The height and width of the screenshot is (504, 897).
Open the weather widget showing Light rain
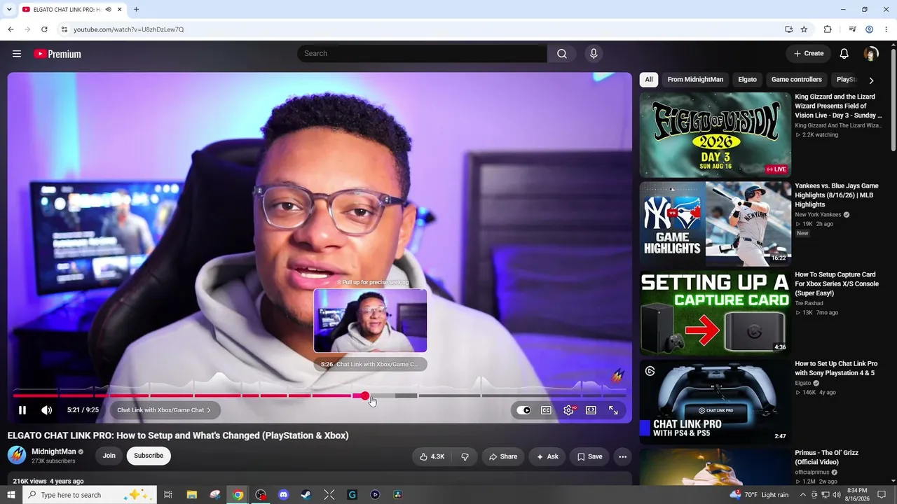[x=759, y=495]
